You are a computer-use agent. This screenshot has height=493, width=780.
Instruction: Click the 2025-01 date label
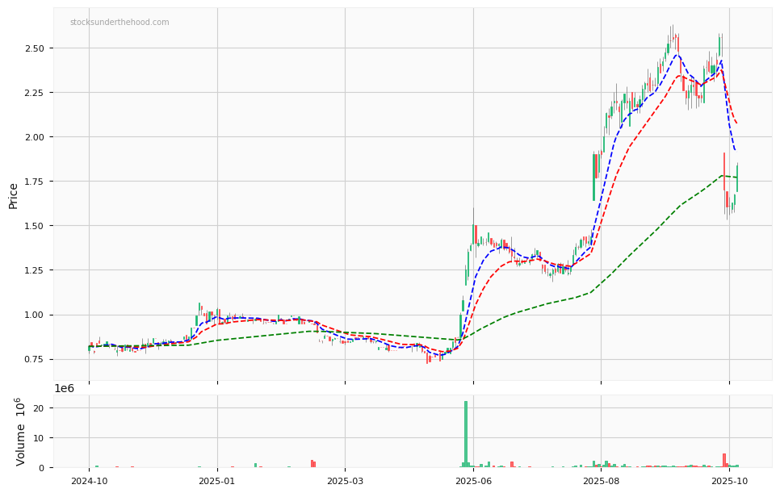pyautogui.click(x=217, y=482)
